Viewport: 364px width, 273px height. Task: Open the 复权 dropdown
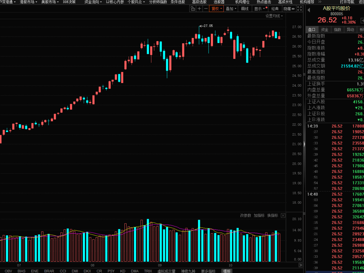pos(216,9)
